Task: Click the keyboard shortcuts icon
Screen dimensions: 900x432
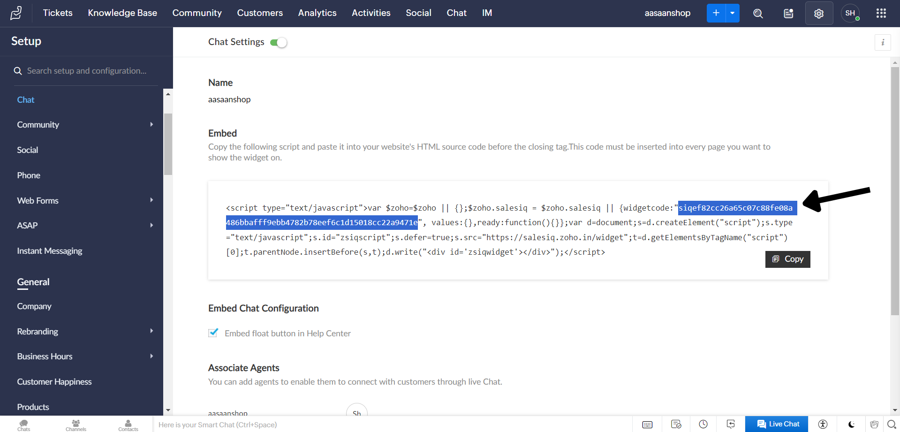Action: click(647, 424)
